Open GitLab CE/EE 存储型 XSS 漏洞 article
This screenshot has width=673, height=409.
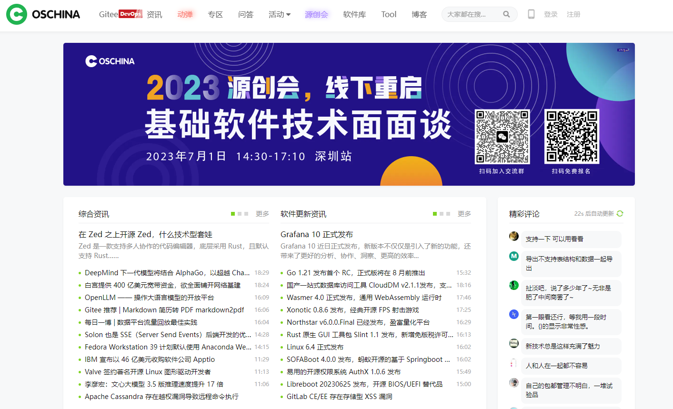[340, 397]
